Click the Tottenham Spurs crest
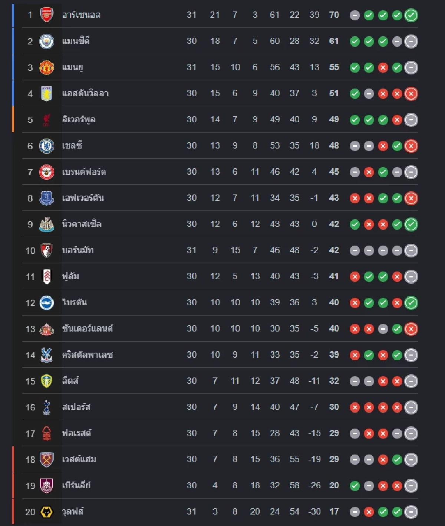Viewport: 445px width, 526px height. [46, 407]
